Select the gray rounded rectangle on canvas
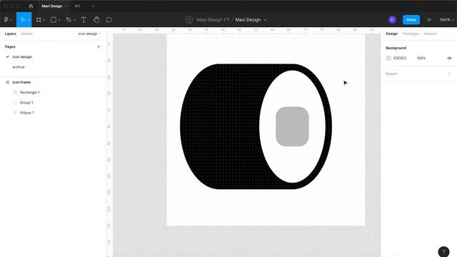Image resolution: width=457 pixels, height=257 pixels. pos(292,126)
